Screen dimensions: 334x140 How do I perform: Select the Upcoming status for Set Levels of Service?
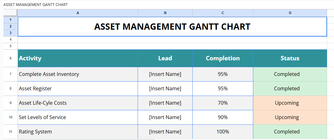coord(290,117)
